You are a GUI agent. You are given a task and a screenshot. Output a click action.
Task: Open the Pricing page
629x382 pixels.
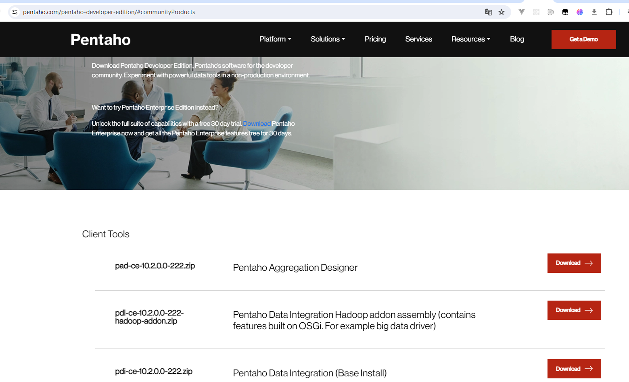pyautogui.click(x=375, y=39)
